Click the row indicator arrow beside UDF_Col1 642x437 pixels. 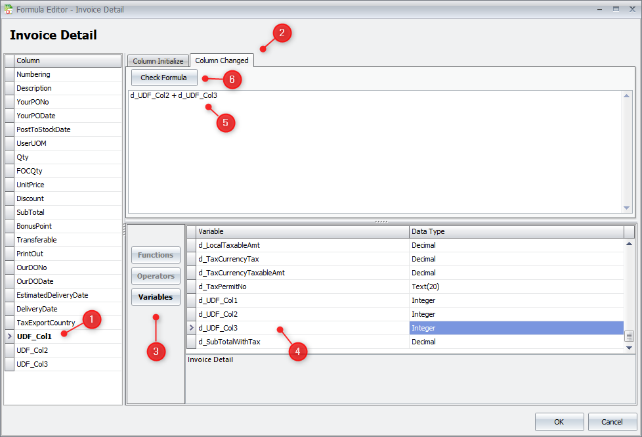[x=9, y=336]
